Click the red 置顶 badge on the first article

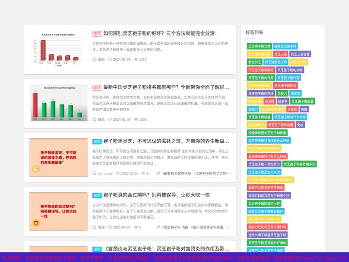[x=97, y=33]
